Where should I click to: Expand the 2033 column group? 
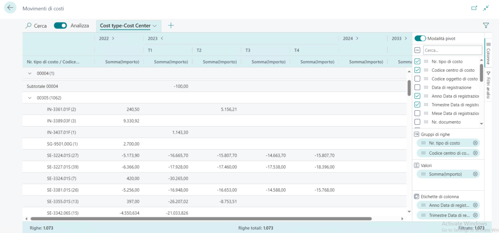point(406,38)
